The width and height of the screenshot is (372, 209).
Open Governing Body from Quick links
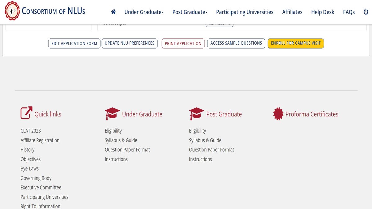(x=36, y=178)
